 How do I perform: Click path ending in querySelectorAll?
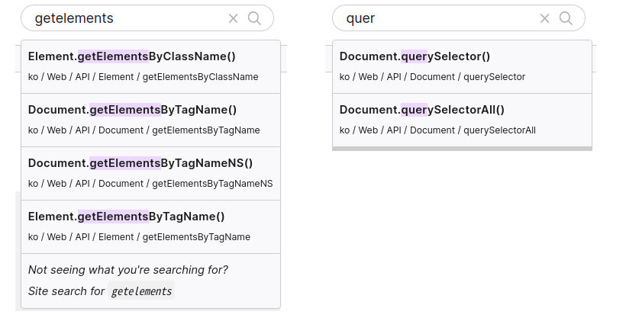(437, 130)
